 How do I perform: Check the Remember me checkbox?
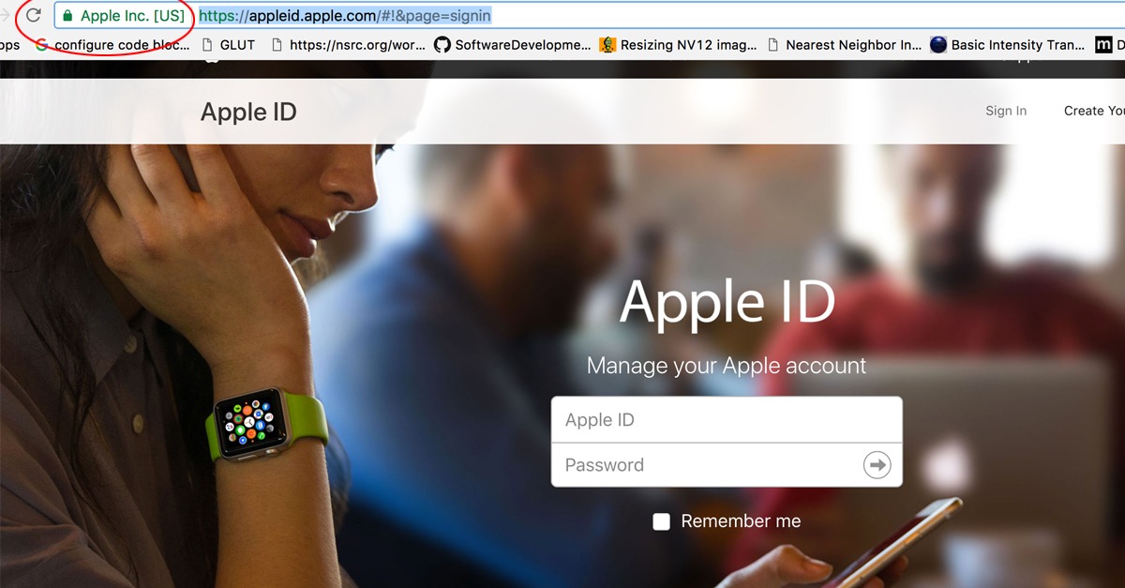[x=662, y=521]
